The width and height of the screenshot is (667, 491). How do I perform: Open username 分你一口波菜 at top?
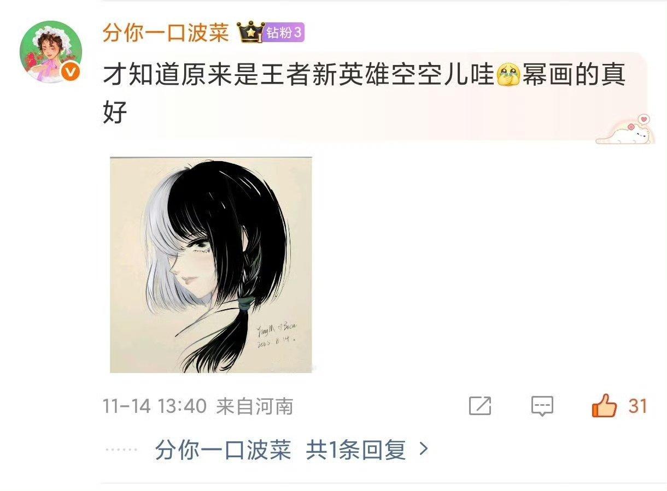[x=166, y=33]
